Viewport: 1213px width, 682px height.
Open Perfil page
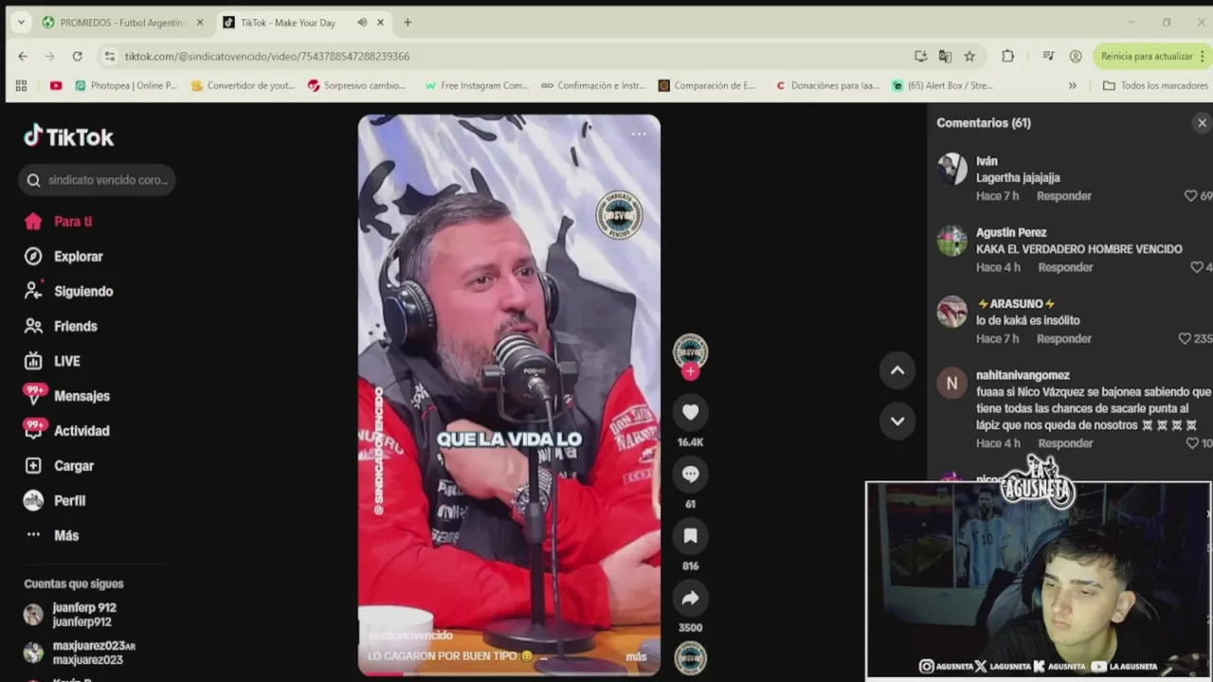click(69, 500)
